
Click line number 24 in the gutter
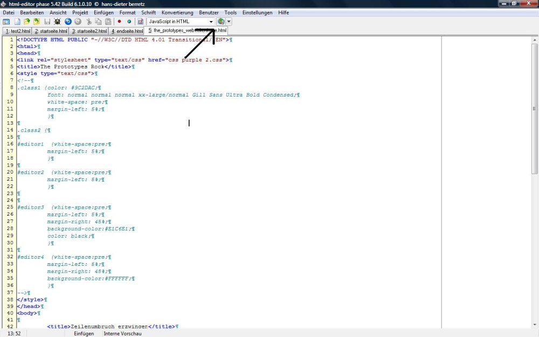[10, 200]
